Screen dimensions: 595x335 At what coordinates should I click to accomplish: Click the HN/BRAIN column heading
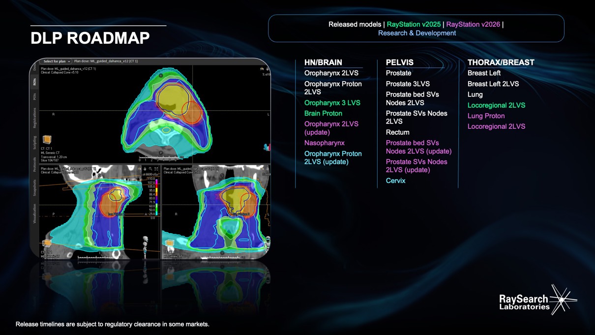point(323,62)
